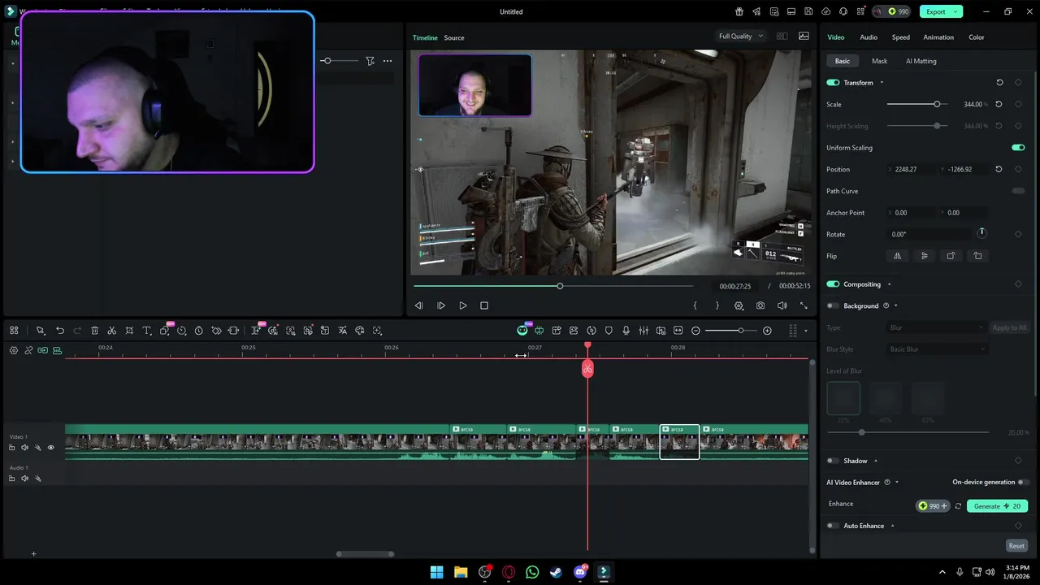Reset the Scale value
This screenshot has height=585, width=1040.
pyautogui.click(x=999, y=104)
